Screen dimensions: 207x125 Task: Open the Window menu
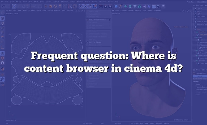(x=110, y=2)
